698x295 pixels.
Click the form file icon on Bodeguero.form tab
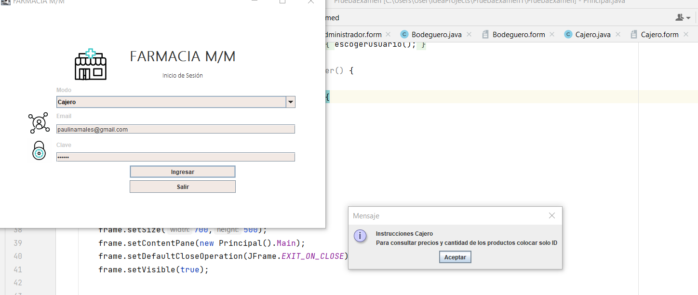point(484,34)
